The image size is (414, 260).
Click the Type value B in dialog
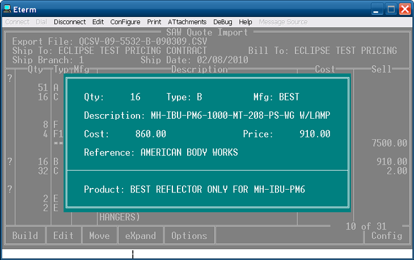tap(199, 97)
